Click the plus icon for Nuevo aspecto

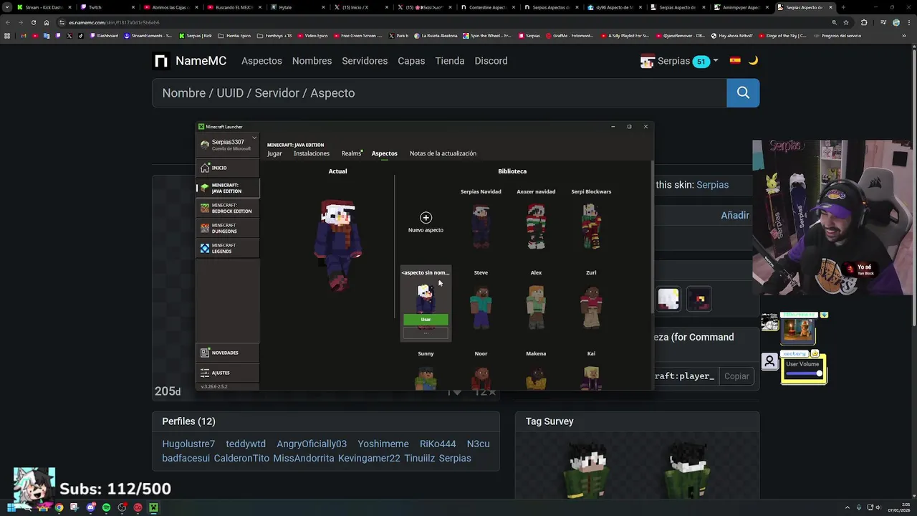[426, 217]
